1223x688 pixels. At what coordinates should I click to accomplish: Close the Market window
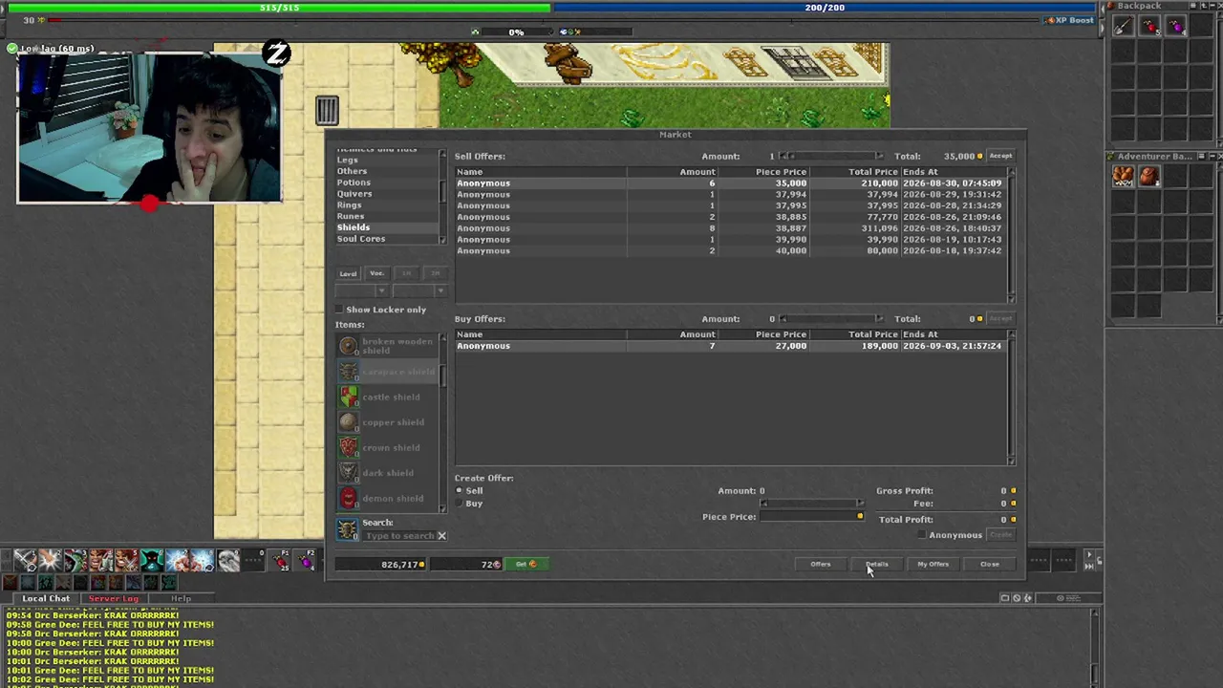(990, 565)
